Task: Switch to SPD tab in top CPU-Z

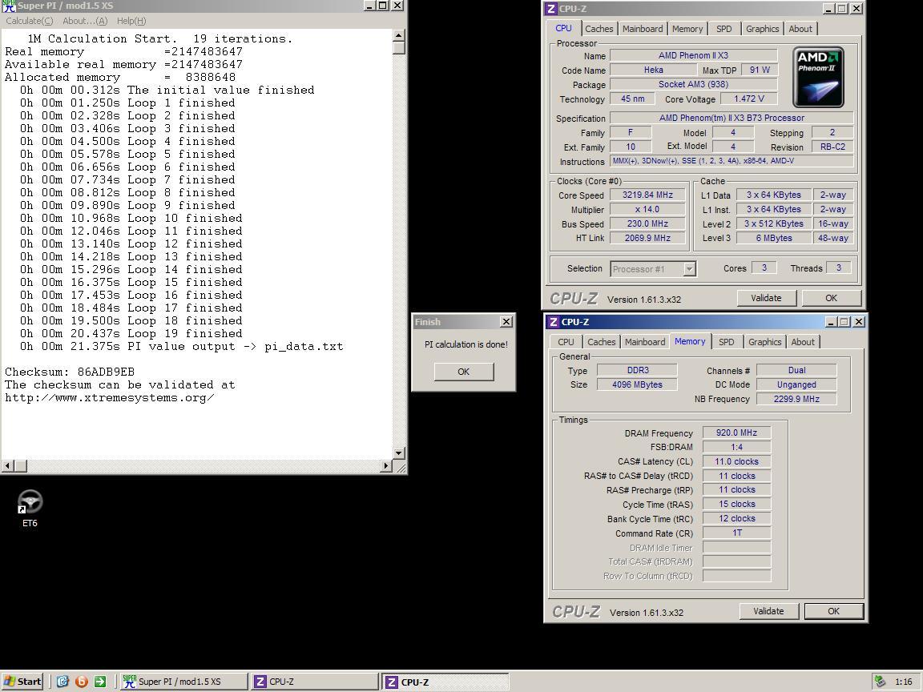Action: point(724,29)
